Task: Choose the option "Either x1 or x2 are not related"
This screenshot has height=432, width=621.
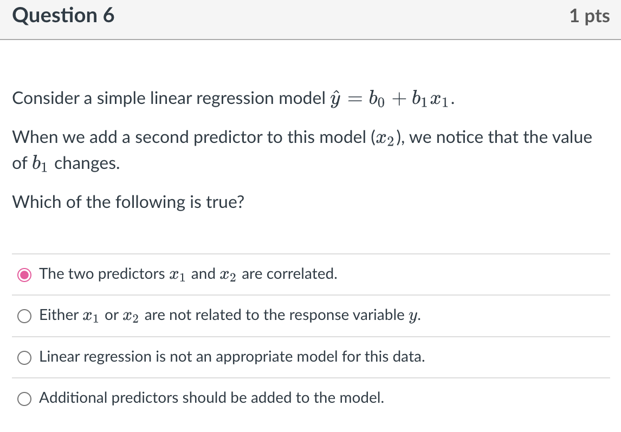Action: coord(24,316)
